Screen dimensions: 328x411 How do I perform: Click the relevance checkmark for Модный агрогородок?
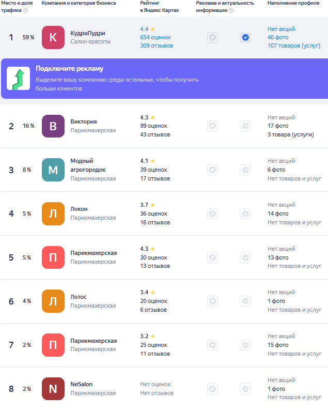[x=245, y=170]
